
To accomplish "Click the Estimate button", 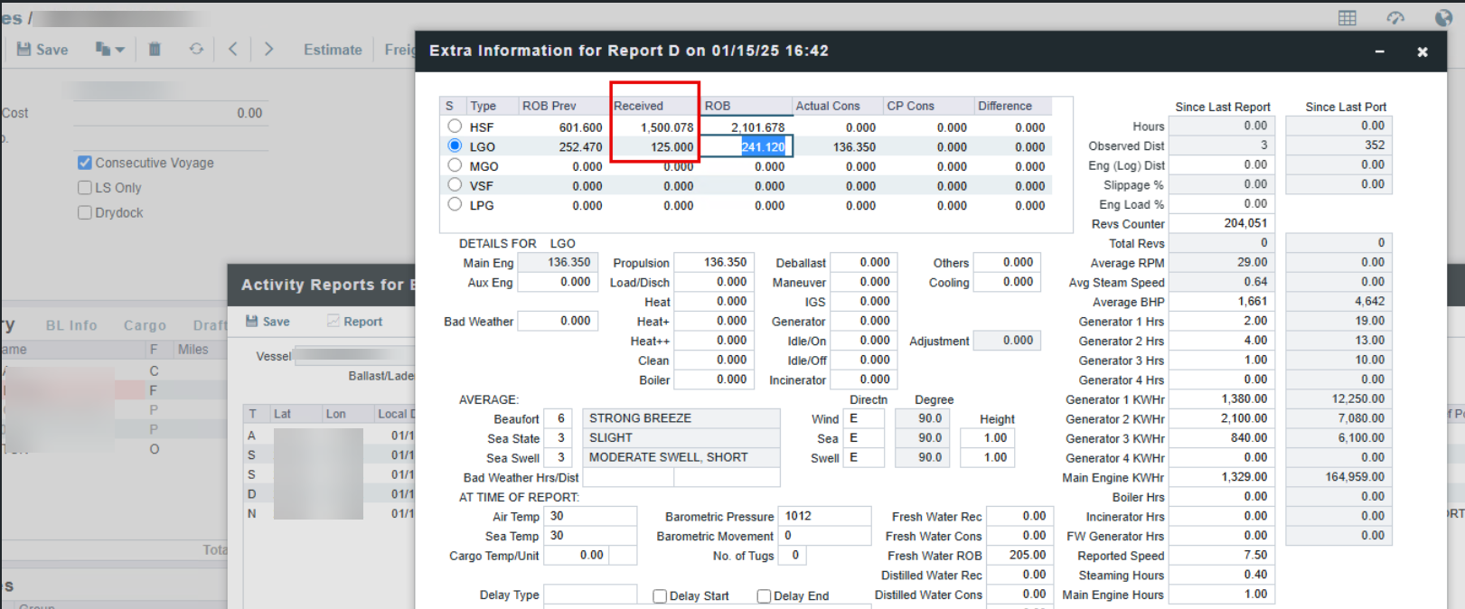I will (333, 50).
